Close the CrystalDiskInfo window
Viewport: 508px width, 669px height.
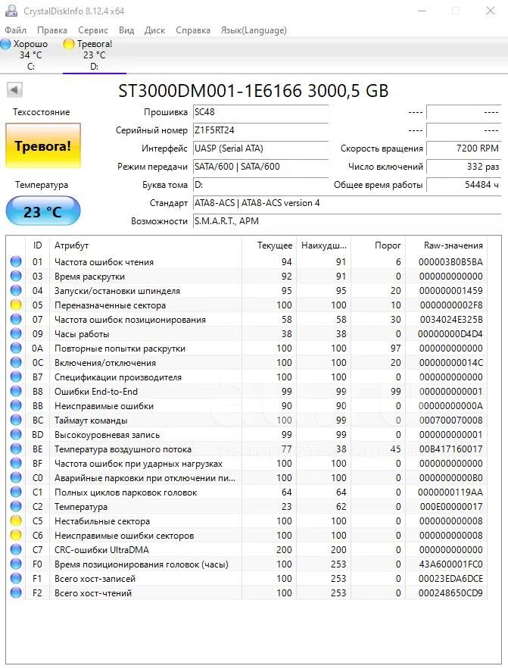[x=491, y=11]
